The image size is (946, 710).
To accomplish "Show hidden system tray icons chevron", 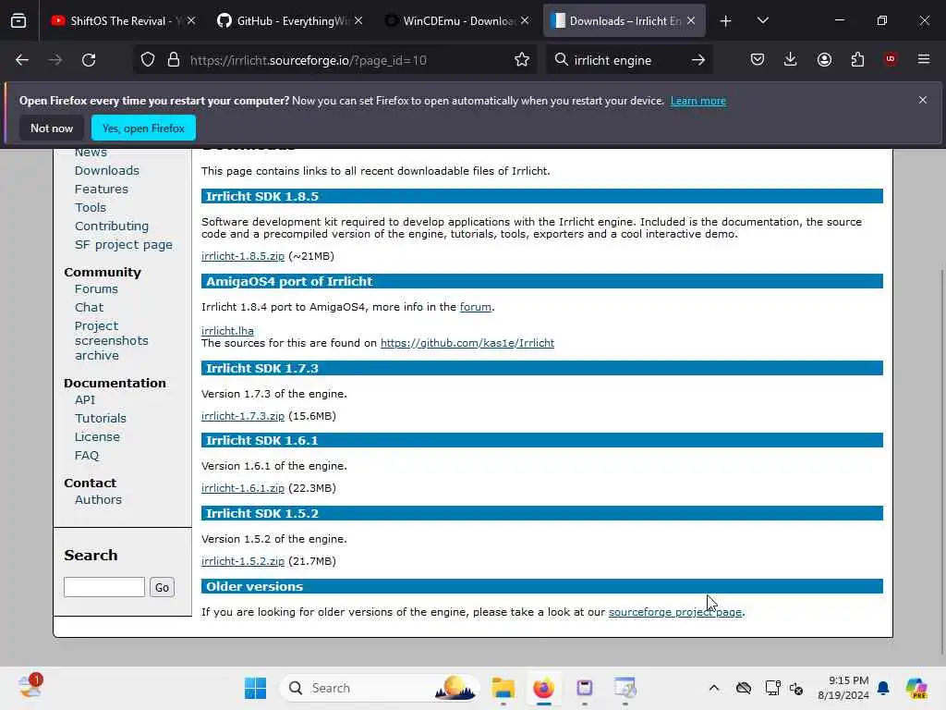I will click(x=714, y=688).
